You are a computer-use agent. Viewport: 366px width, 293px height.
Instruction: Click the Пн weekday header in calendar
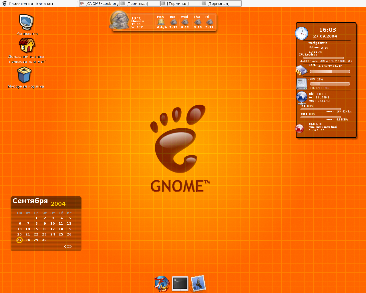click(19, 213)
